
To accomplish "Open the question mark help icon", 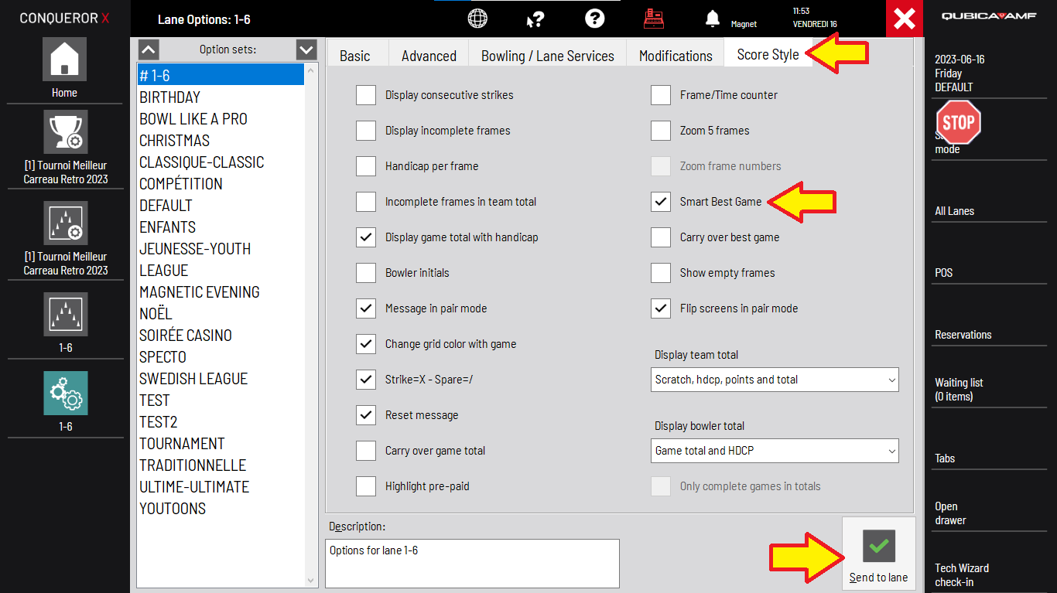I will pos(594,19).
